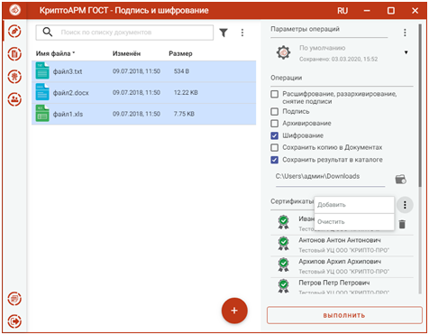Screen dimensions: 429x335
Task: Expand the По умолчанию settings dropdown arrow
Action: [406, 52]
